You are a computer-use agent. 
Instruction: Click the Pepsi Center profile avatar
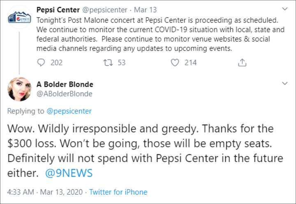(x=19, y=18)
